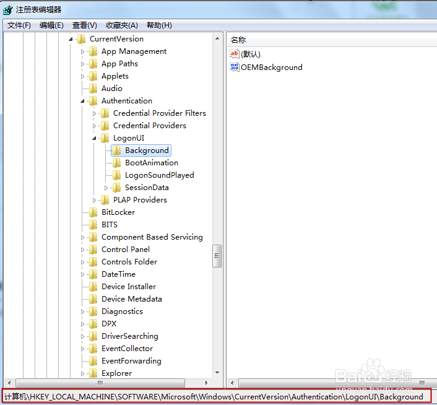The width and height of the screenshot is (437, 405).
Task: Select the DriverSearching key label
Action: pos(130,336)
